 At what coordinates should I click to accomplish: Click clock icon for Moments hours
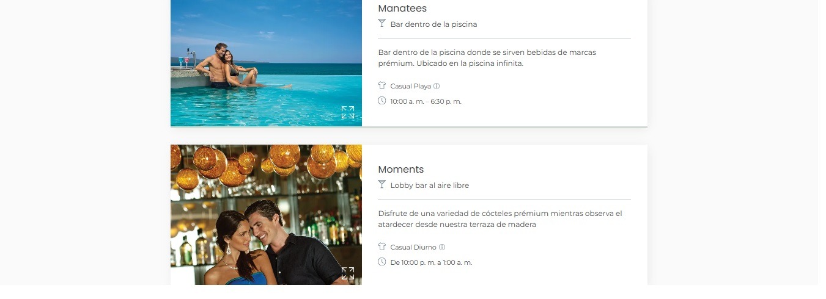pyautogui.click(x=382, y=262)
